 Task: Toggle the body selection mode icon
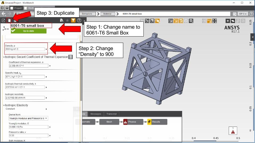157,21
